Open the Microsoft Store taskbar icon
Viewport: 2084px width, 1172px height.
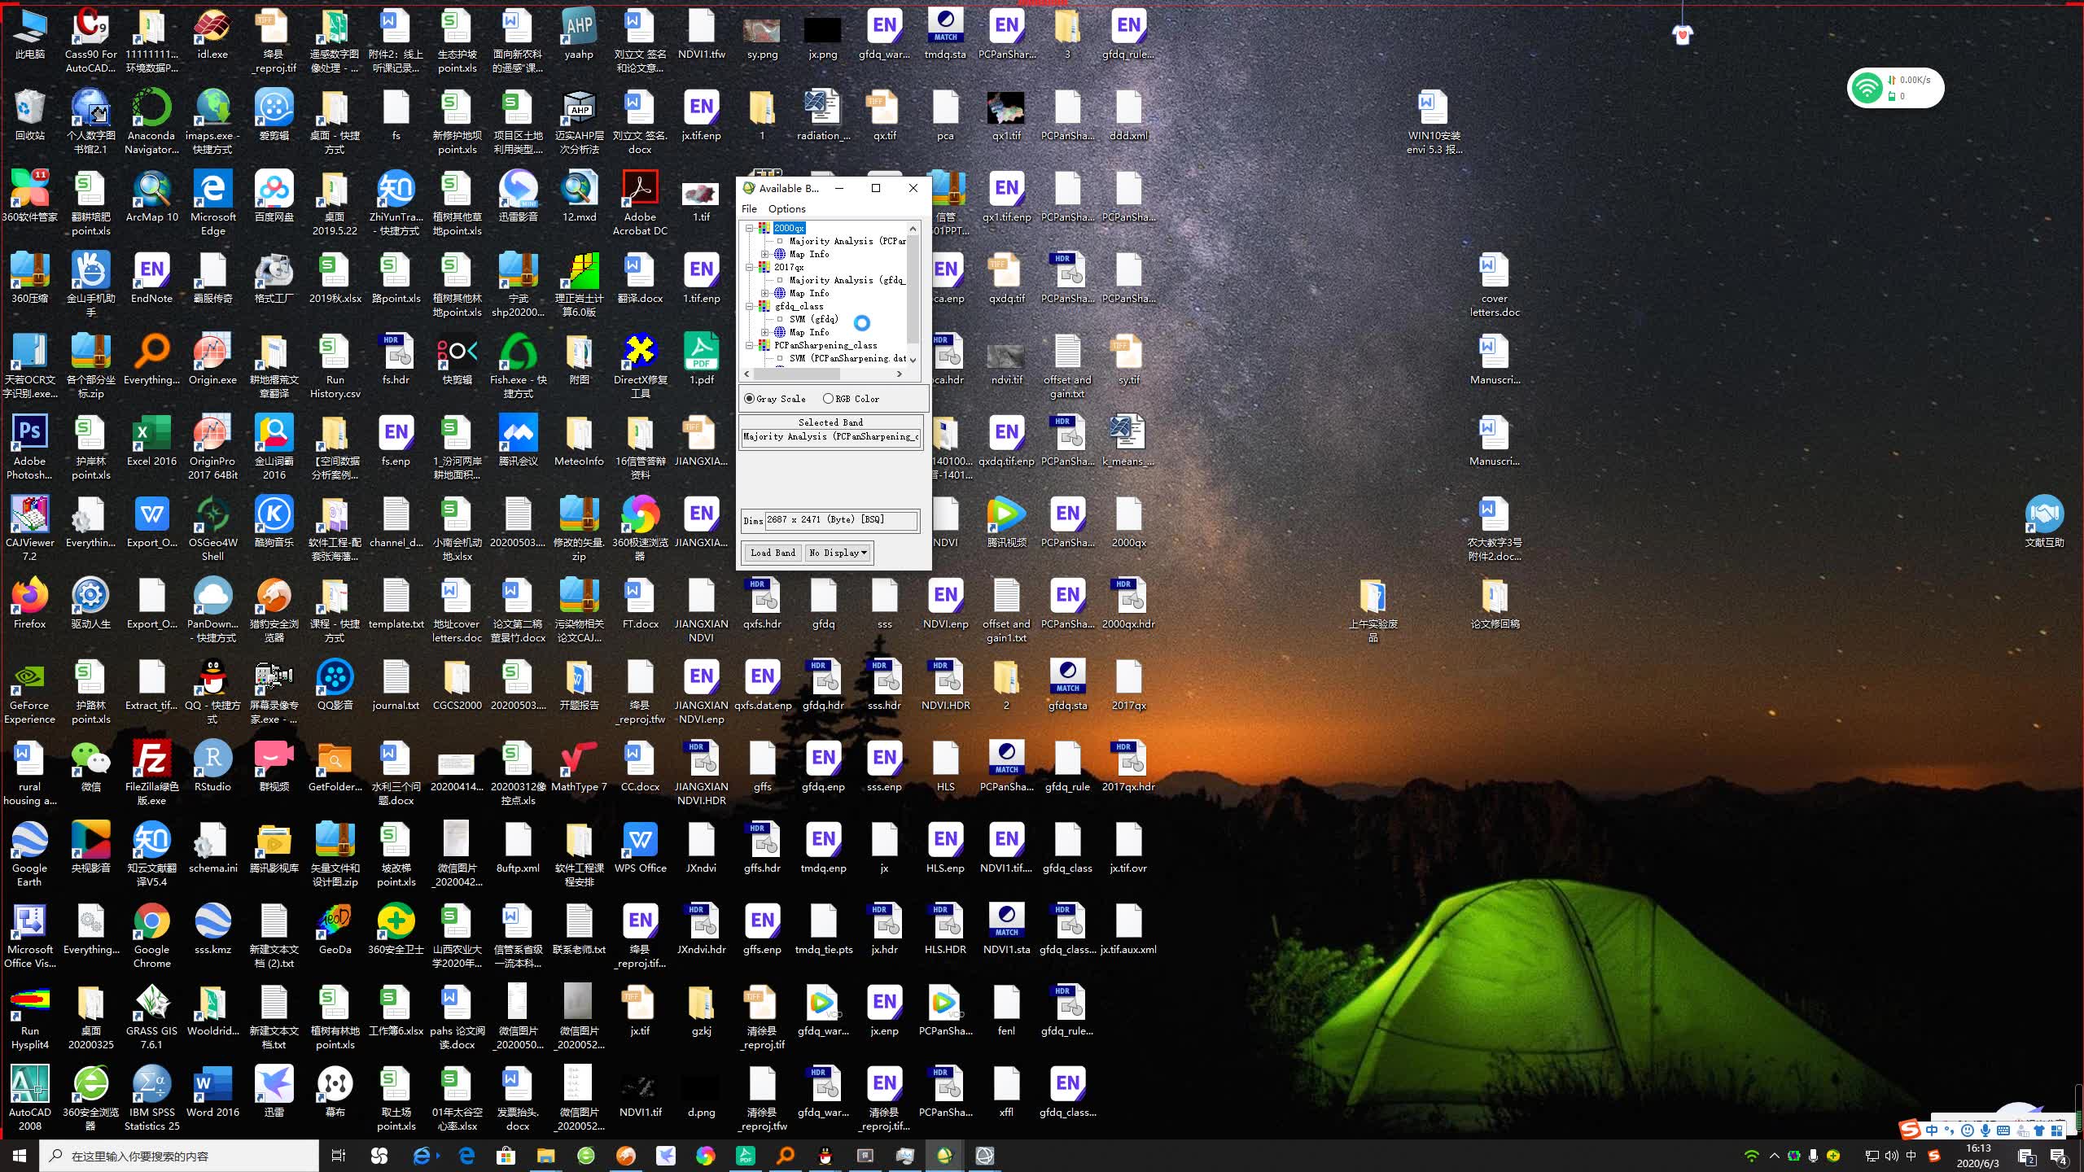[506, 1156]
